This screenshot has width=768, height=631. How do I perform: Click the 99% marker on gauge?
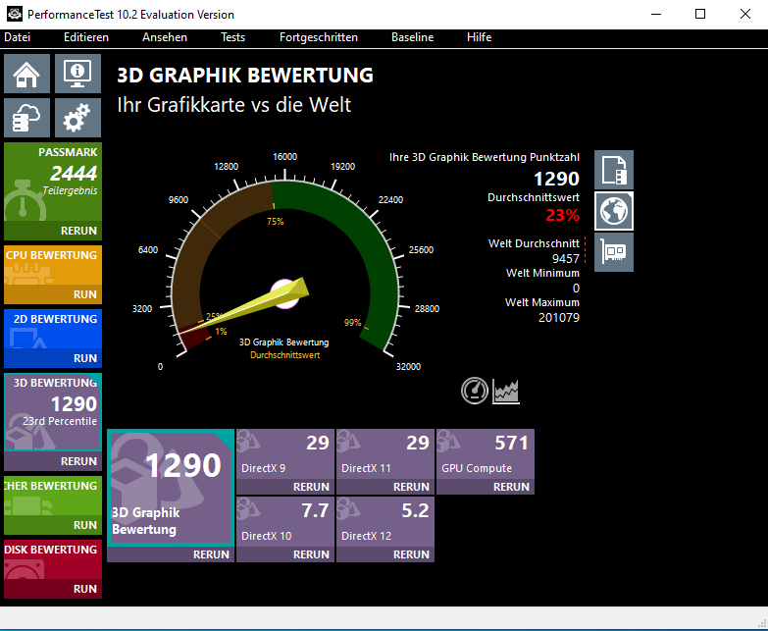pos(353,322)
